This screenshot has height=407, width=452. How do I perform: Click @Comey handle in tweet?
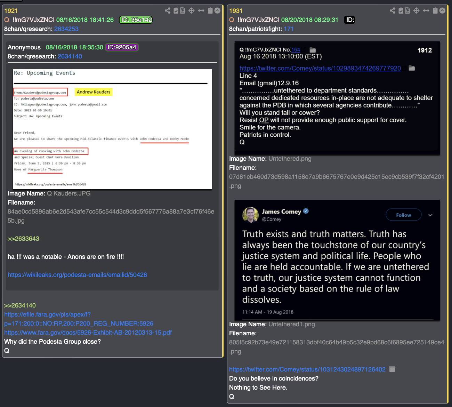pos(272,219)
